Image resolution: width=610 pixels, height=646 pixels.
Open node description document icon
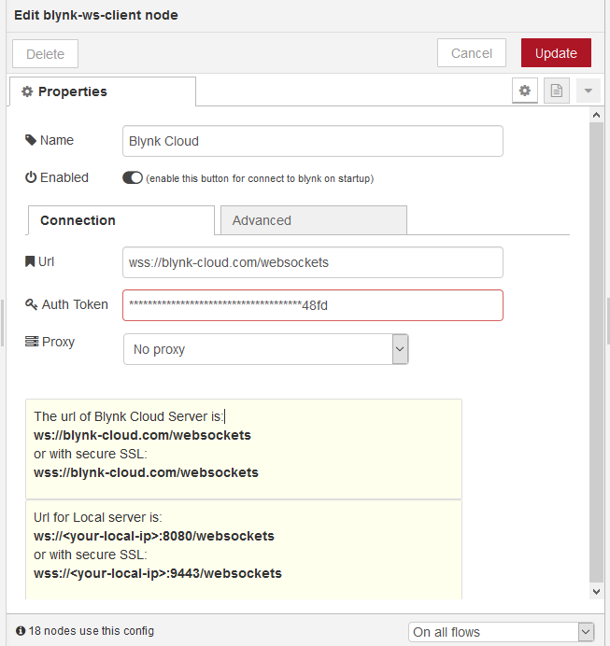pyautogui.click(x=557, y=91)
